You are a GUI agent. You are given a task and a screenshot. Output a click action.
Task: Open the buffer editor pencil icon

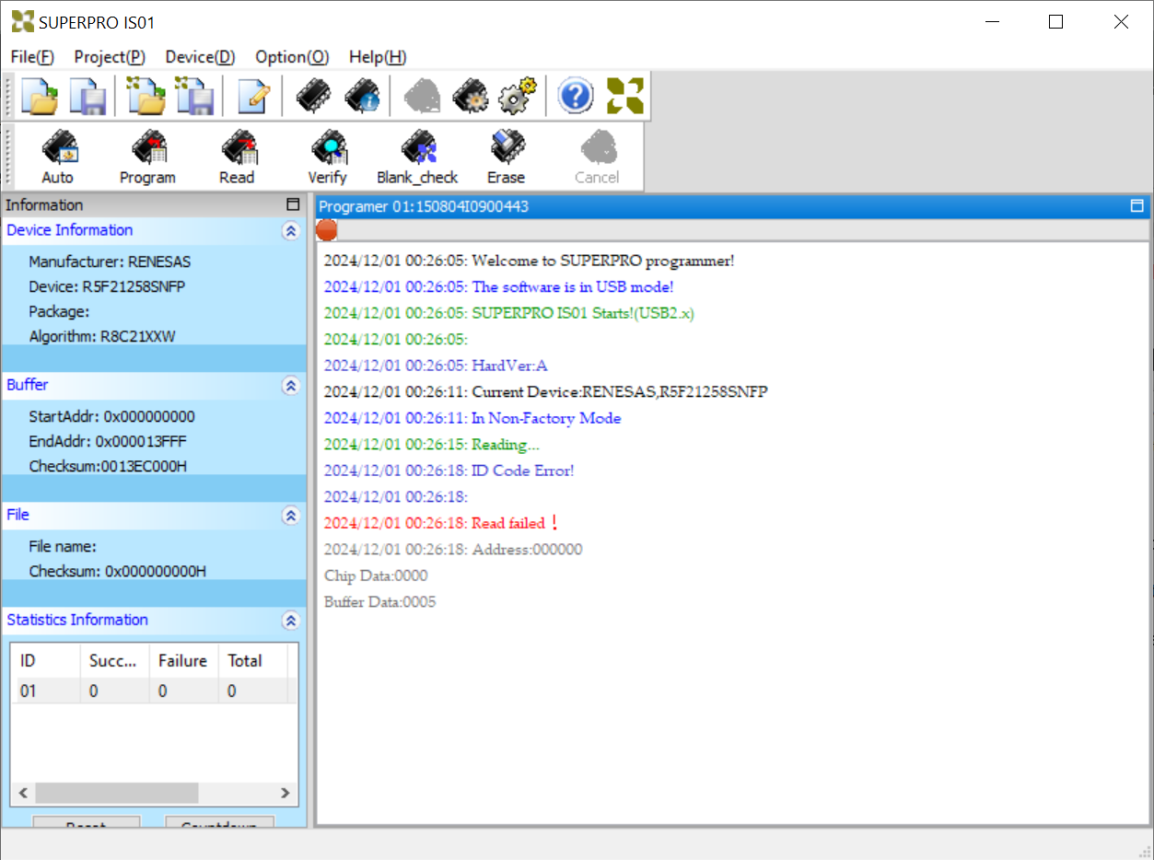tap(253, 96)
